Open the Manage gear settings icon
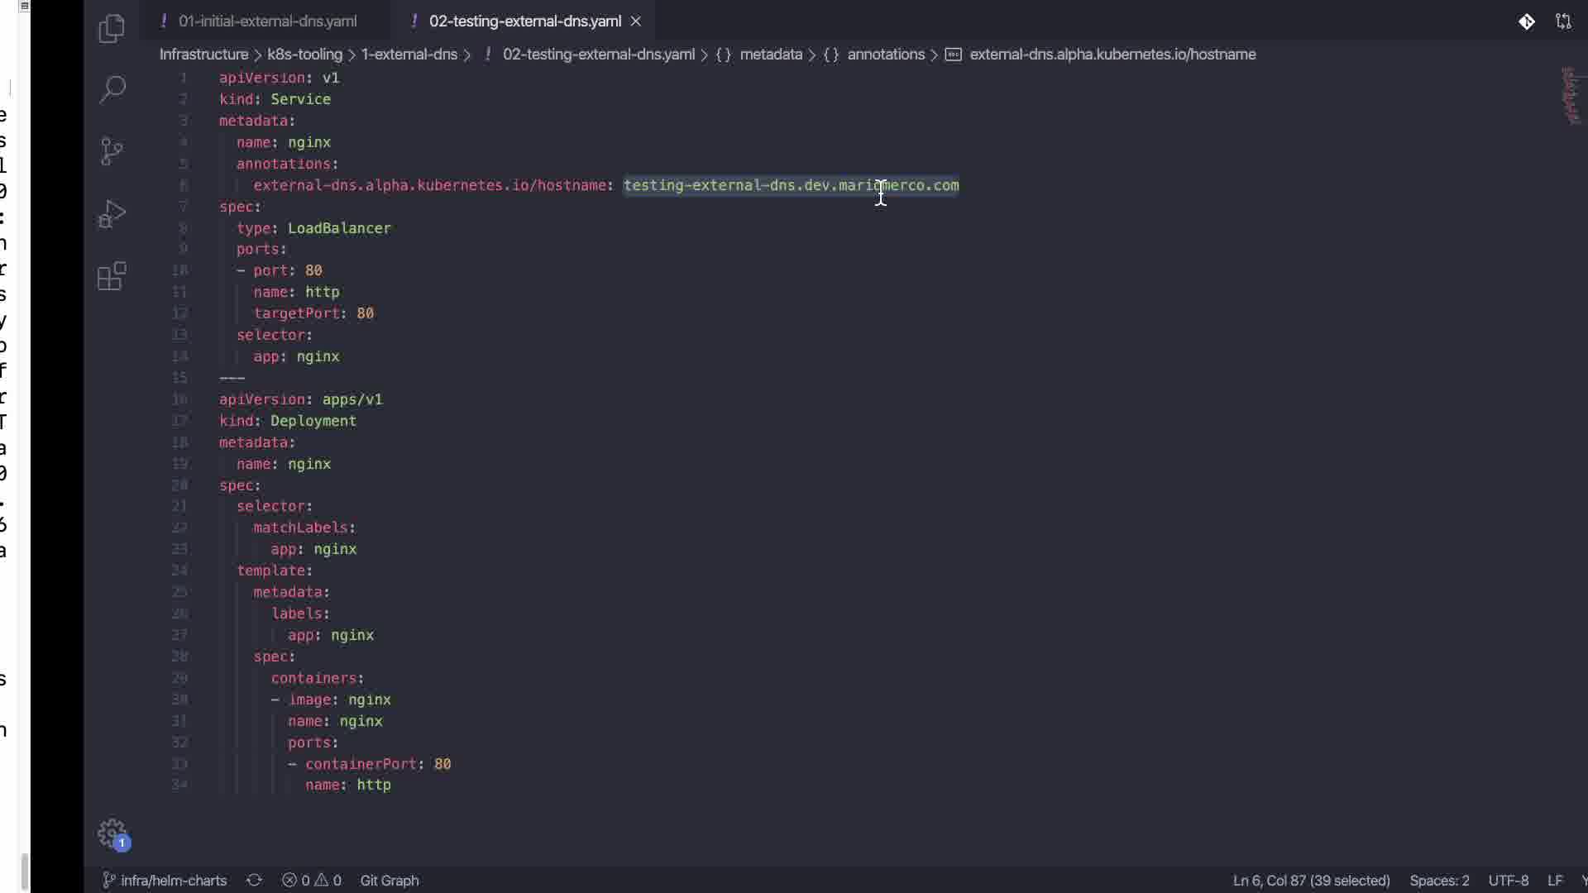The height and width of the screenshot is (893, 1588). (x=112, y=833)
